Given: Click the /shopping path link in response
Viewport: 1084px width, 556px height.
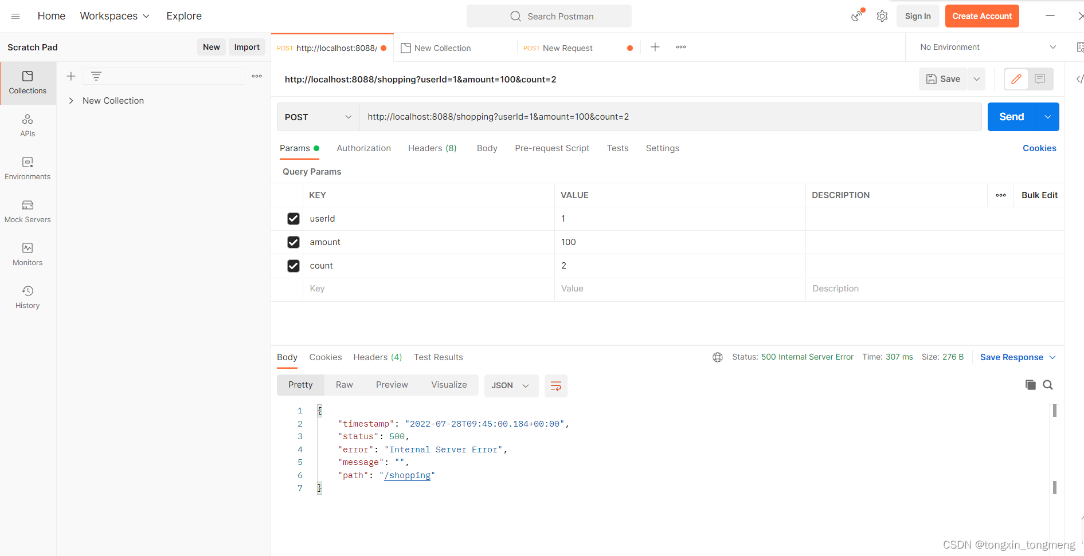Looking at the screenshot, I should tap(408, 475).
